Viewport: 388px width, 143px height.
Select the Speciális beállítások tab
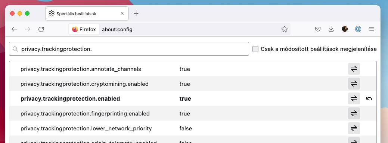coord(87,13)
